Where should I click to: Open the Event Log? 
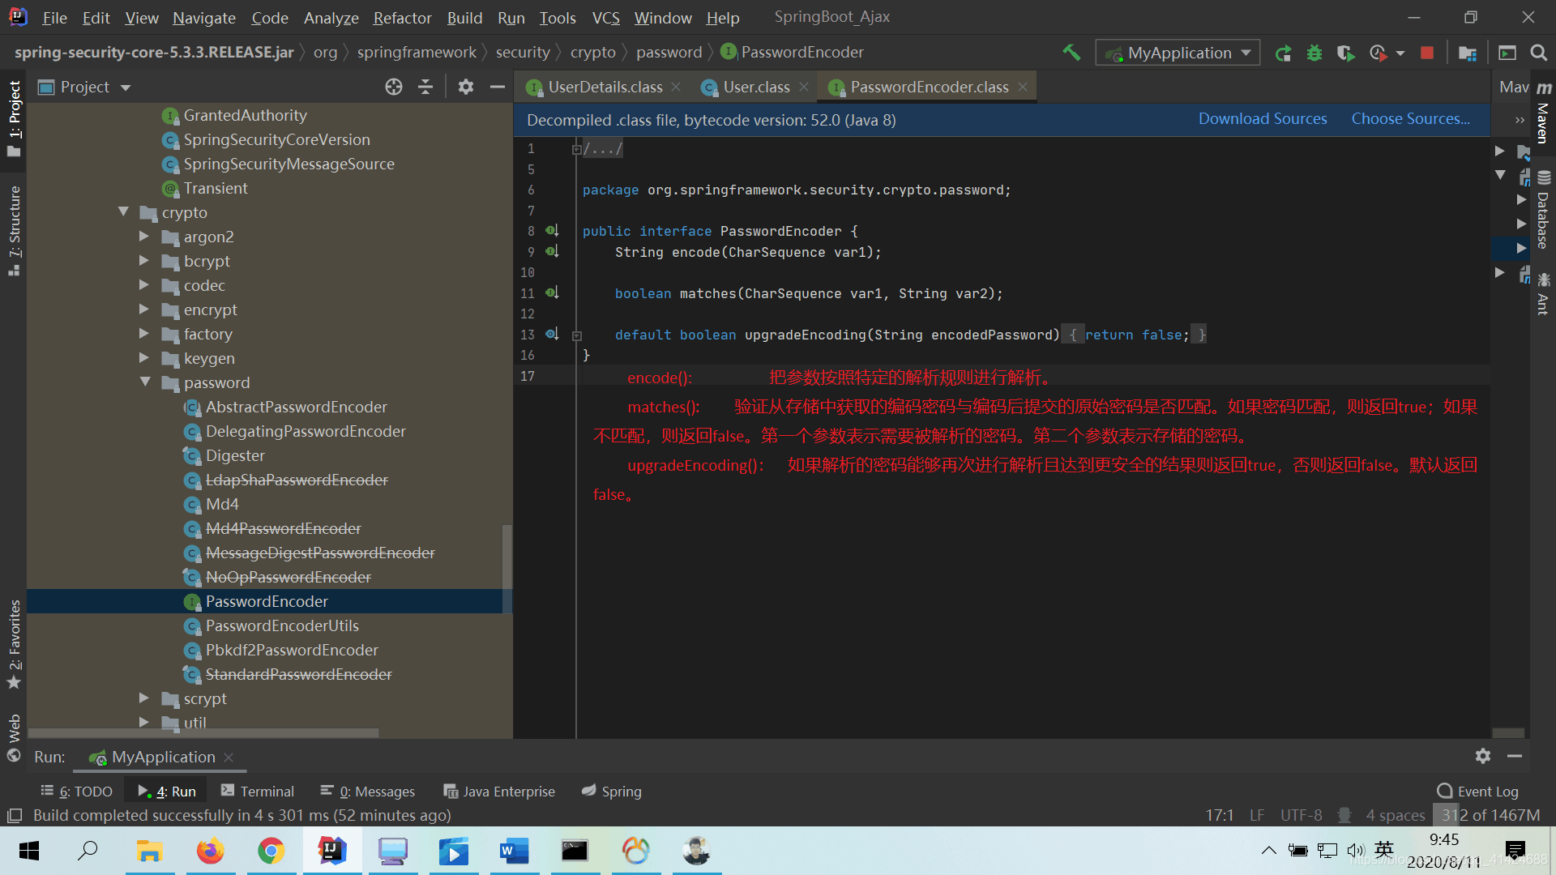click(x=1477, y=792)
